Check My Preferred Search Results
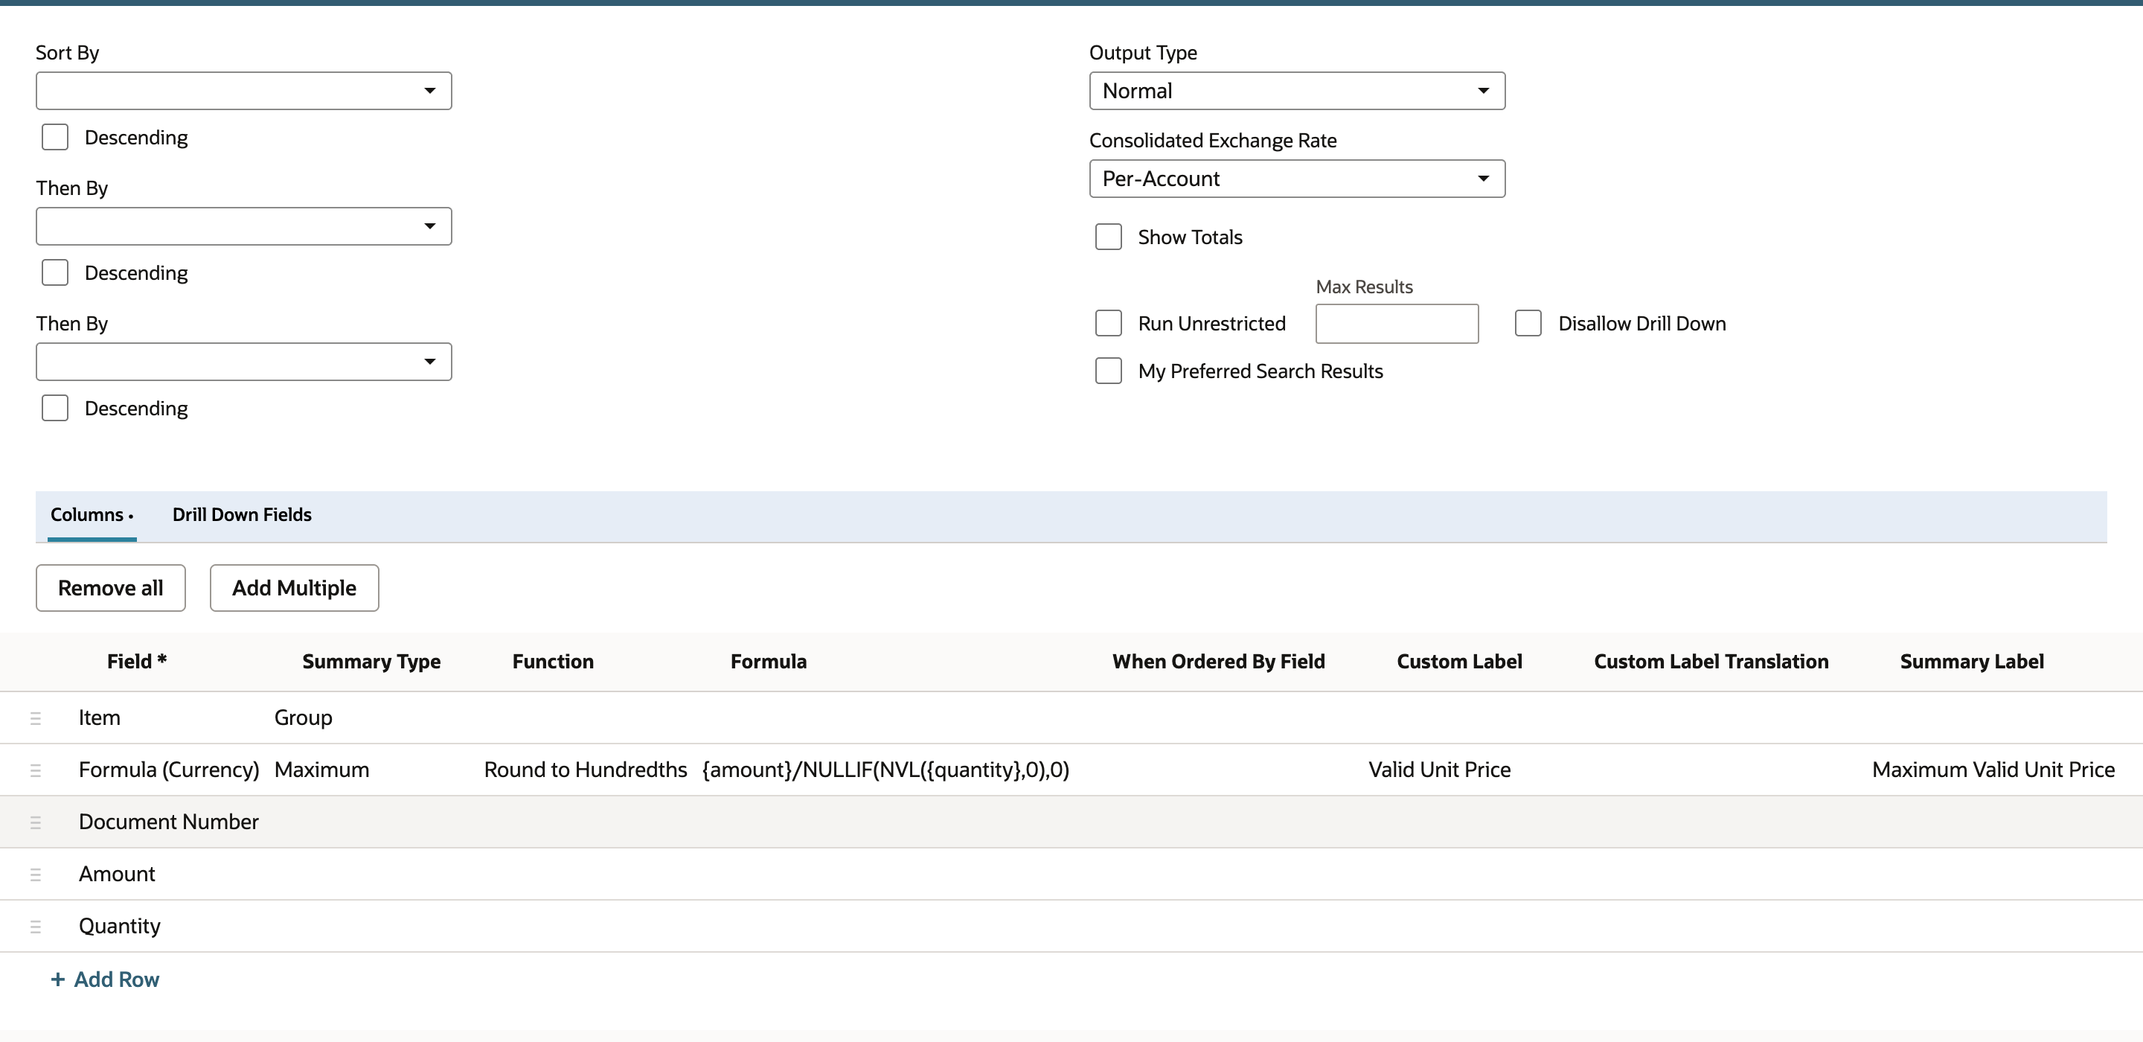This screenshot has width=2143, height=1042. point(1108,371)
